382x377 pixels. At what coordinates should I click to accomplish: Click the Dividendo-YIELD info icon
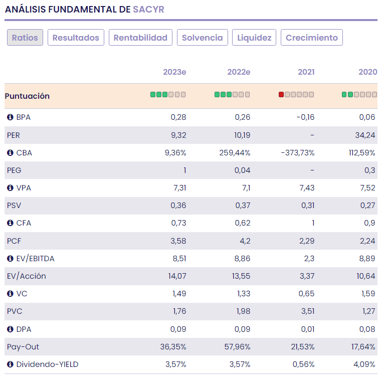coord(10,364)
